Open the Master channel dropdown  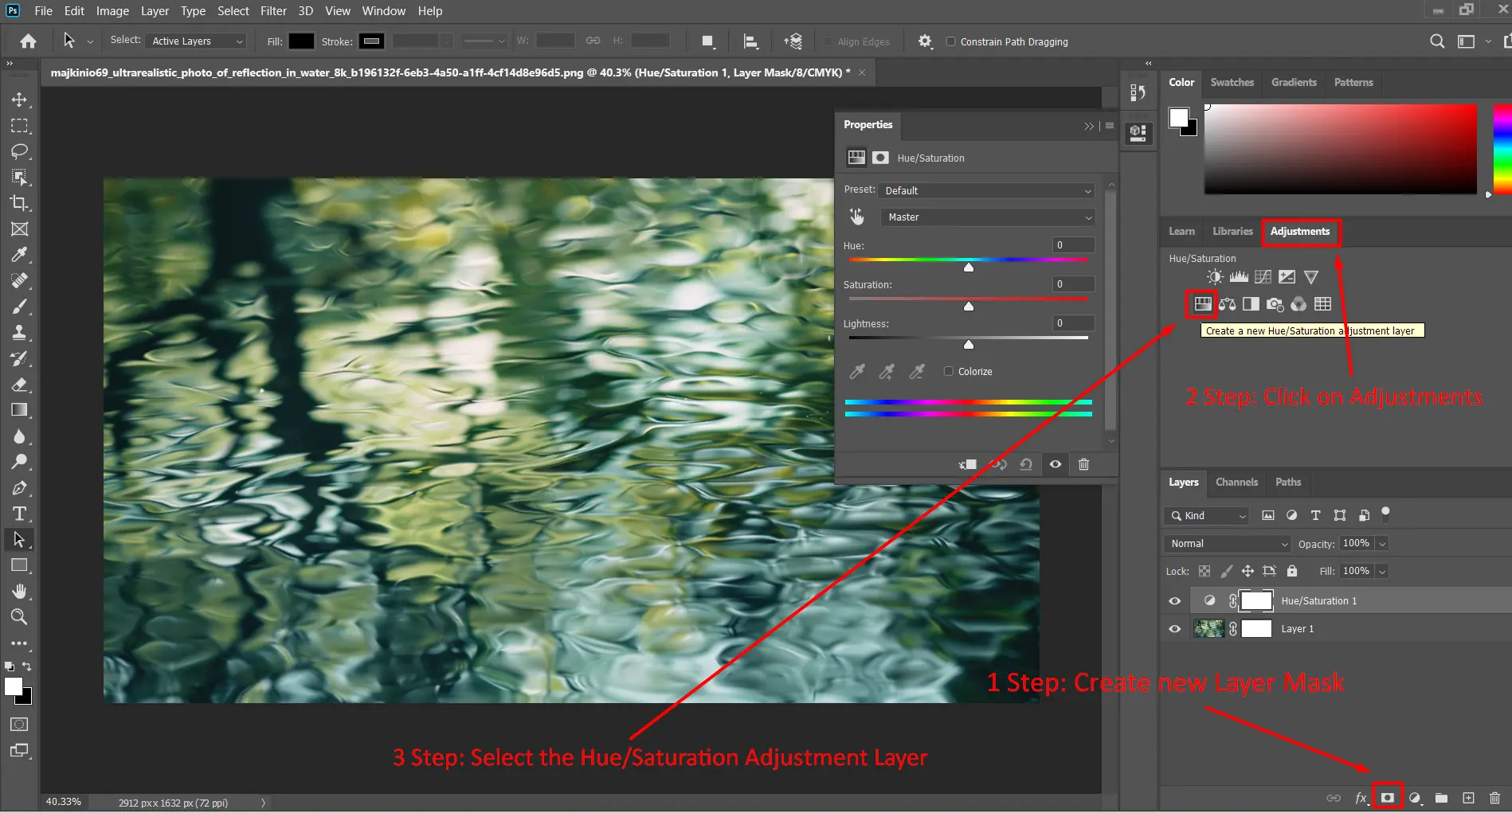[986, 217]
